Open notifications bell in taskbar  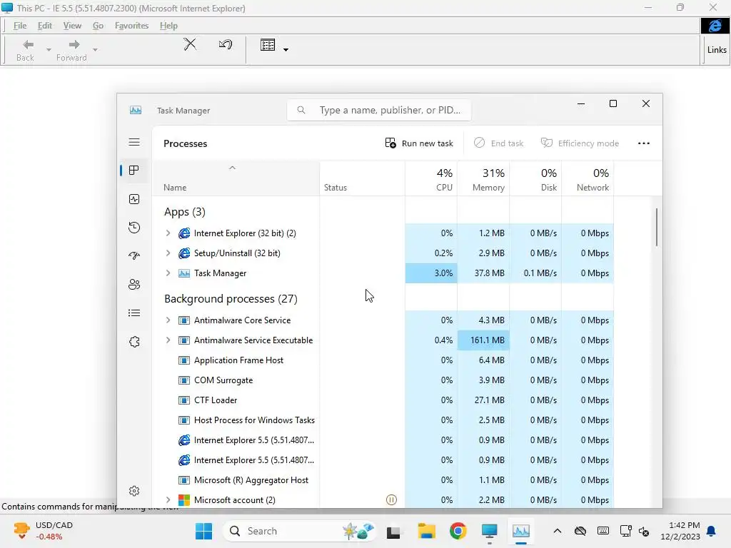(712, 531)
